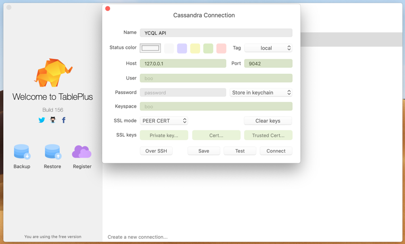The image size is (405, 244).
Task: Expand the Store in keychain dropdown
Action: tap(261, 92)
